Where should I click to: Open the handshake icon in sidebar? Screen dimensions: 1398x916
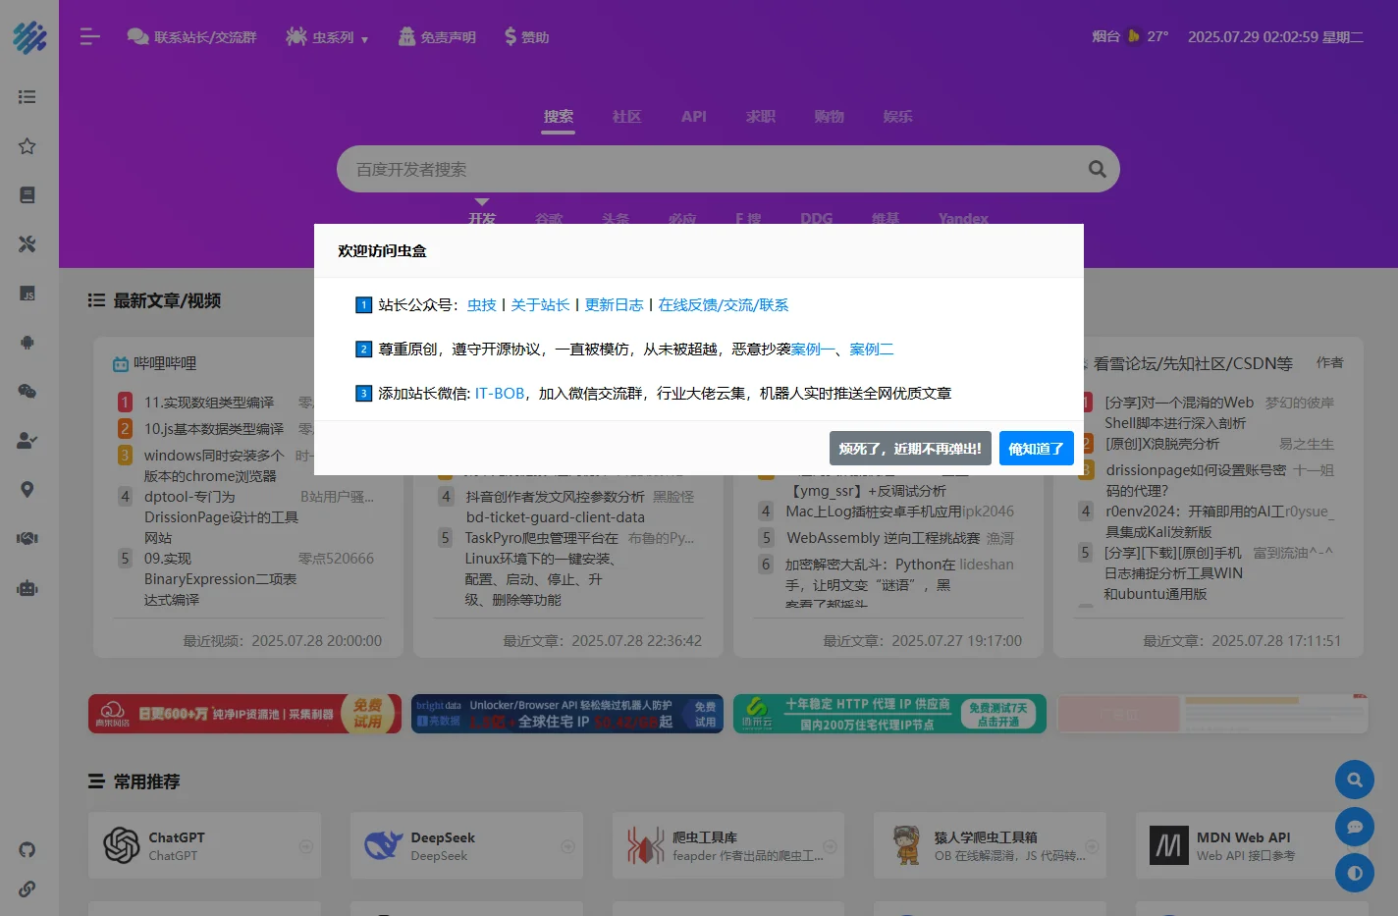coord(27,538)
